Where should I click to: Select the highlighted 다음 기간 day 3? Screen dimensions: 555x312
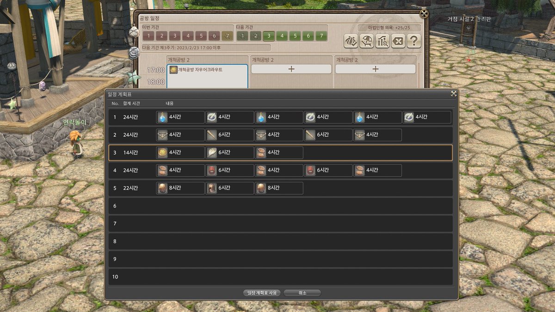pyautogui.click(x=269, y=36)
